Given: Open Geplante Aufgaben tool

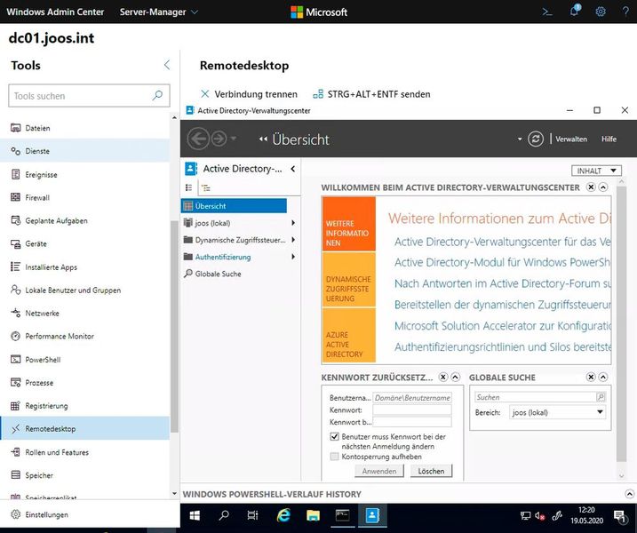Looking at the screenshot, I should (84, 220).
